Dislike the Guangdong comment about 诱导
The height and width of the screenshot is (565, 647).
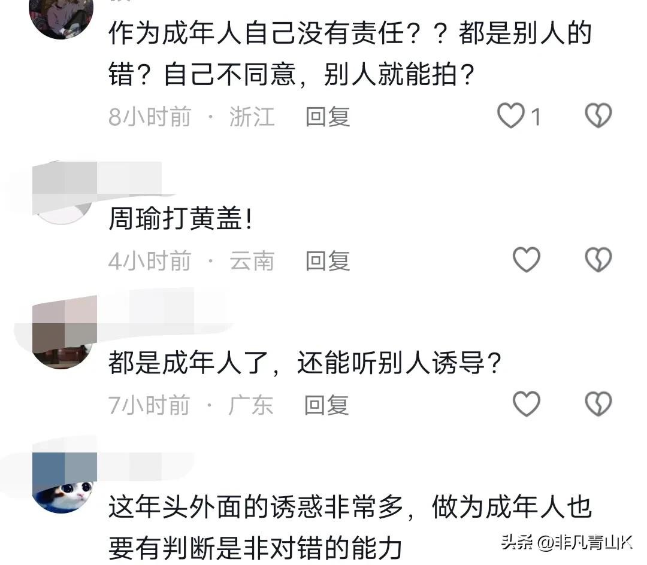pyautogui.click(x=598, y=404)
